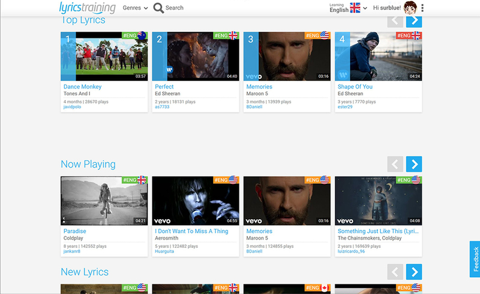This screenshot has height=294, width=480.
Task: Open the Learning English language selector
Action: click(348, 8)
